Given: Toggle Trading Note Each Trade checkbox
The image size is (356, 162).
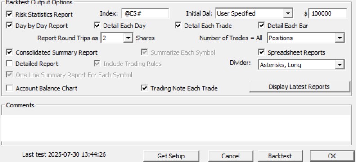Looking at the screenshot, I should pos(144,88).
